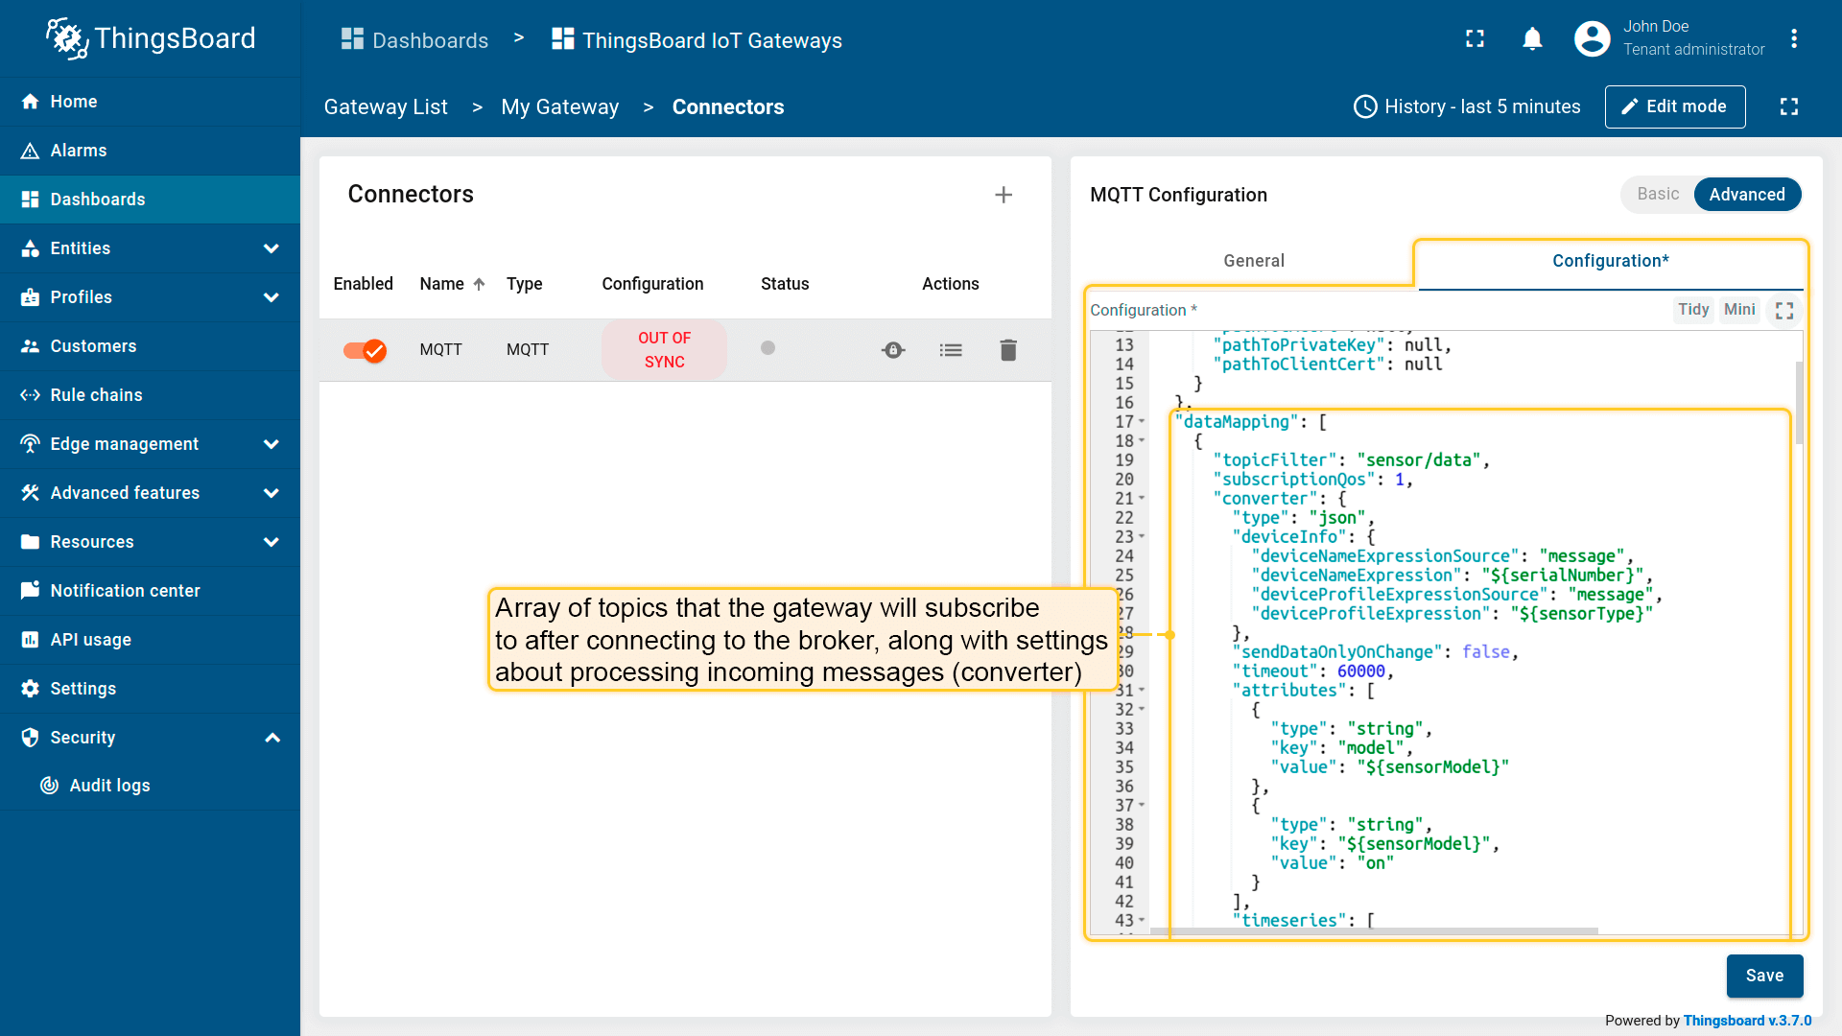Click the Security shield icon
Viewport: 1842px width, 1036px height.
(31, 738)
